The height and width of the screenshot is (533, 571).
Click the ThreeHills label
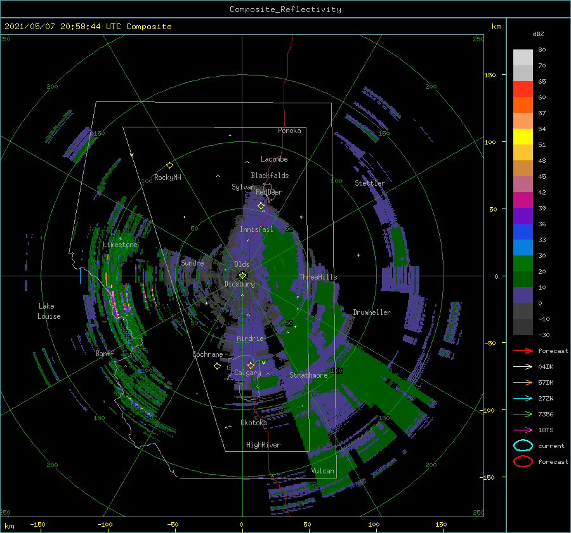tap(318, 277)
